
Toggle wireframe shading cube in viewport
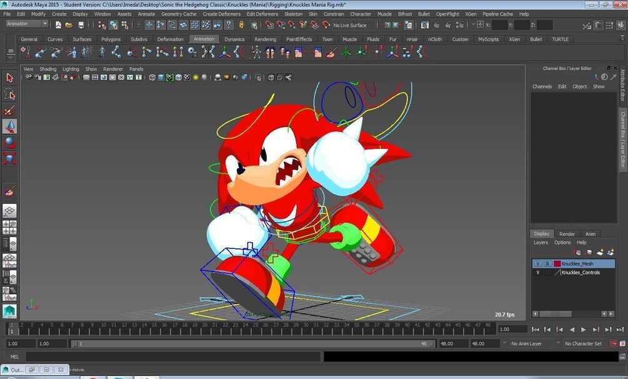[152, 78]
